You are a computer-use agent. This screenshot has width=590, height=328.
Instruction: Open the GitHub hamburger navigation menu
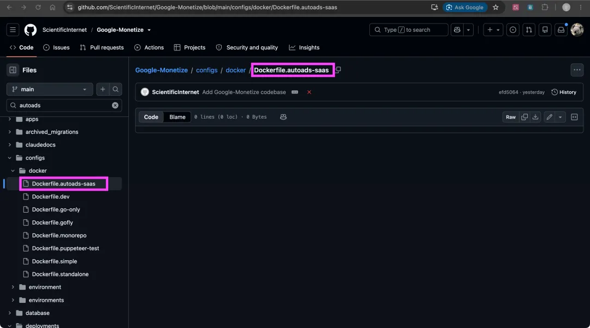tap(13, 30)
